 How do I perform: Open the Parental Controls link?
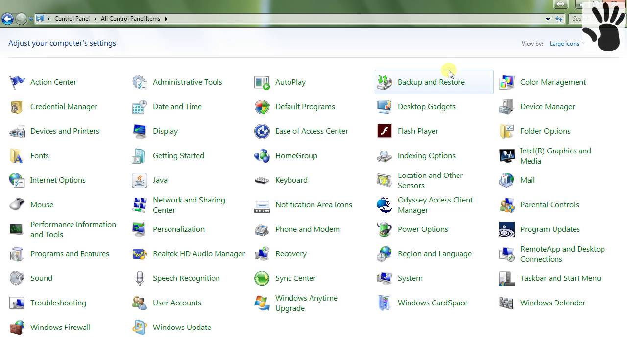point(550,205)
